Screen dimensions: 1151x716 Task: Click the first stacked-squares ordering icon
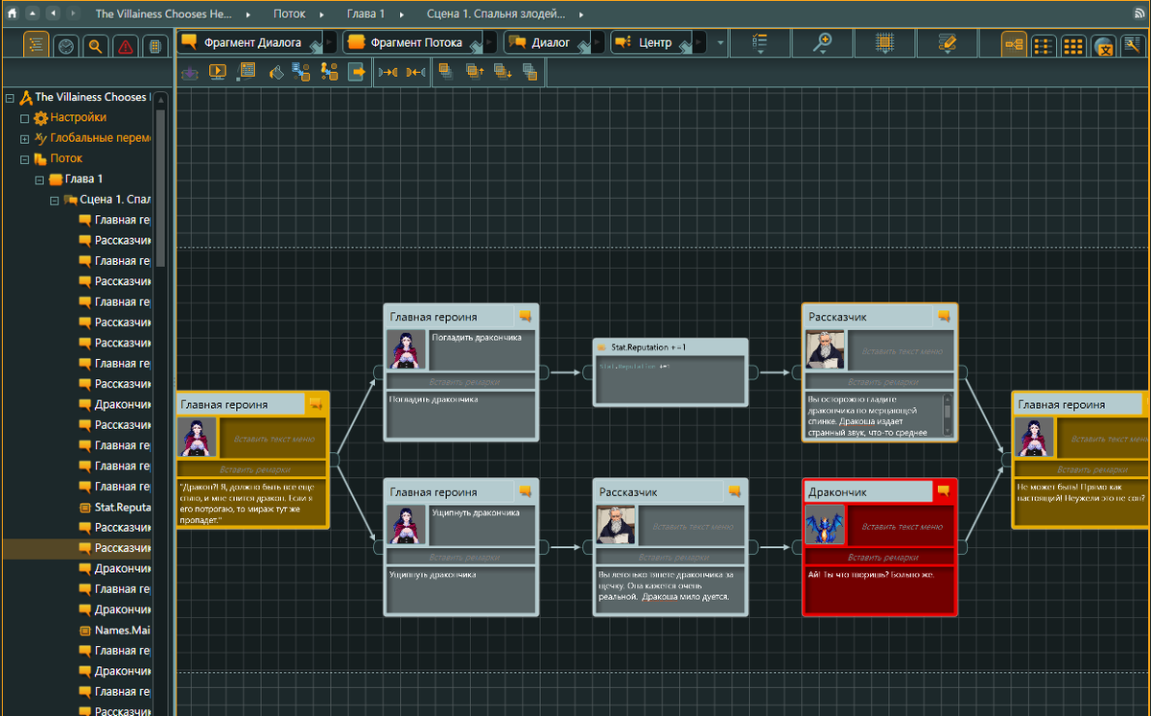coord(445,71)
